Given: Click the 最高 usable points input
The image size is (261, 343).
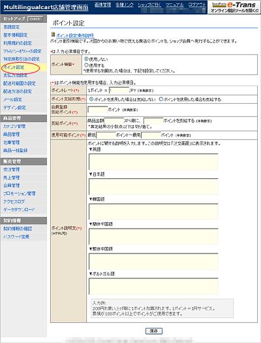Looking at the screenshot, I should pos(151,135).
